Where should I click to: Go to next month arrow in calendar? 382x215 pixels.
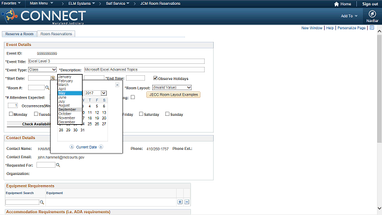(101, 147)
